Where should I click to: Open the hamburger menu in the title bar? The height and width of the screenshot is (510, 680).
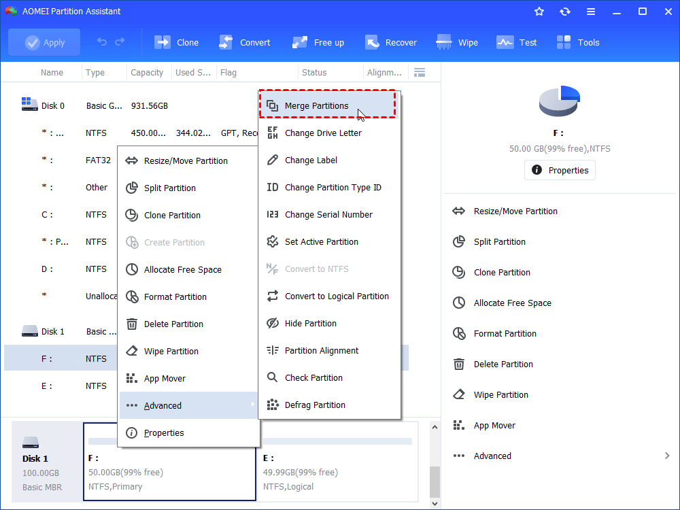590,11
